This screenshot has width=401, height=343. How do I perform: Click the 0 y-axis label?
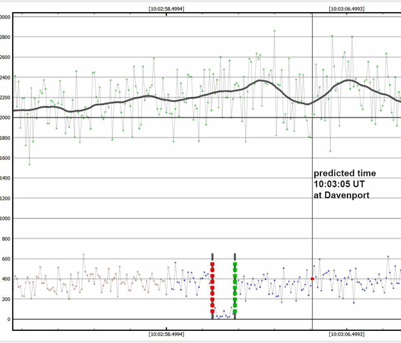9,319
